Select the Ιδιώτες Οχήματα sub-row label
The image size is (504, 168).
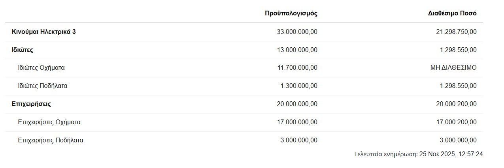coord(41,68)
